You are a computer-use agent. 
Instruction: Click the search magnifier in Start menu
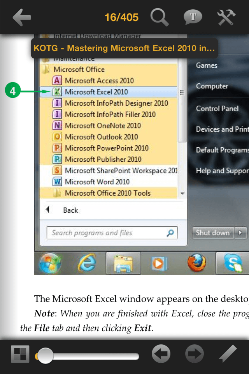click(170, 233)
